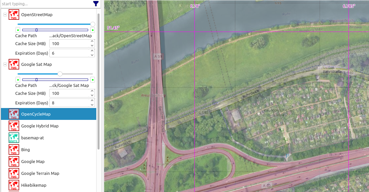Increase OpenStreetMap Cache Size with up arrow
Image resolution: width=369 pixels, height=192 pixels.
pos(92,42)
